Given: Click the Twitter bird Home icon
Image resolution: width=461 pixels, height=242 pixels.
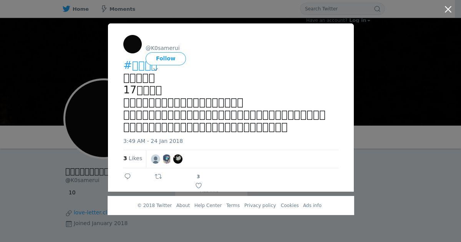Looking at the screenshot, I should (x=66, y=9).
